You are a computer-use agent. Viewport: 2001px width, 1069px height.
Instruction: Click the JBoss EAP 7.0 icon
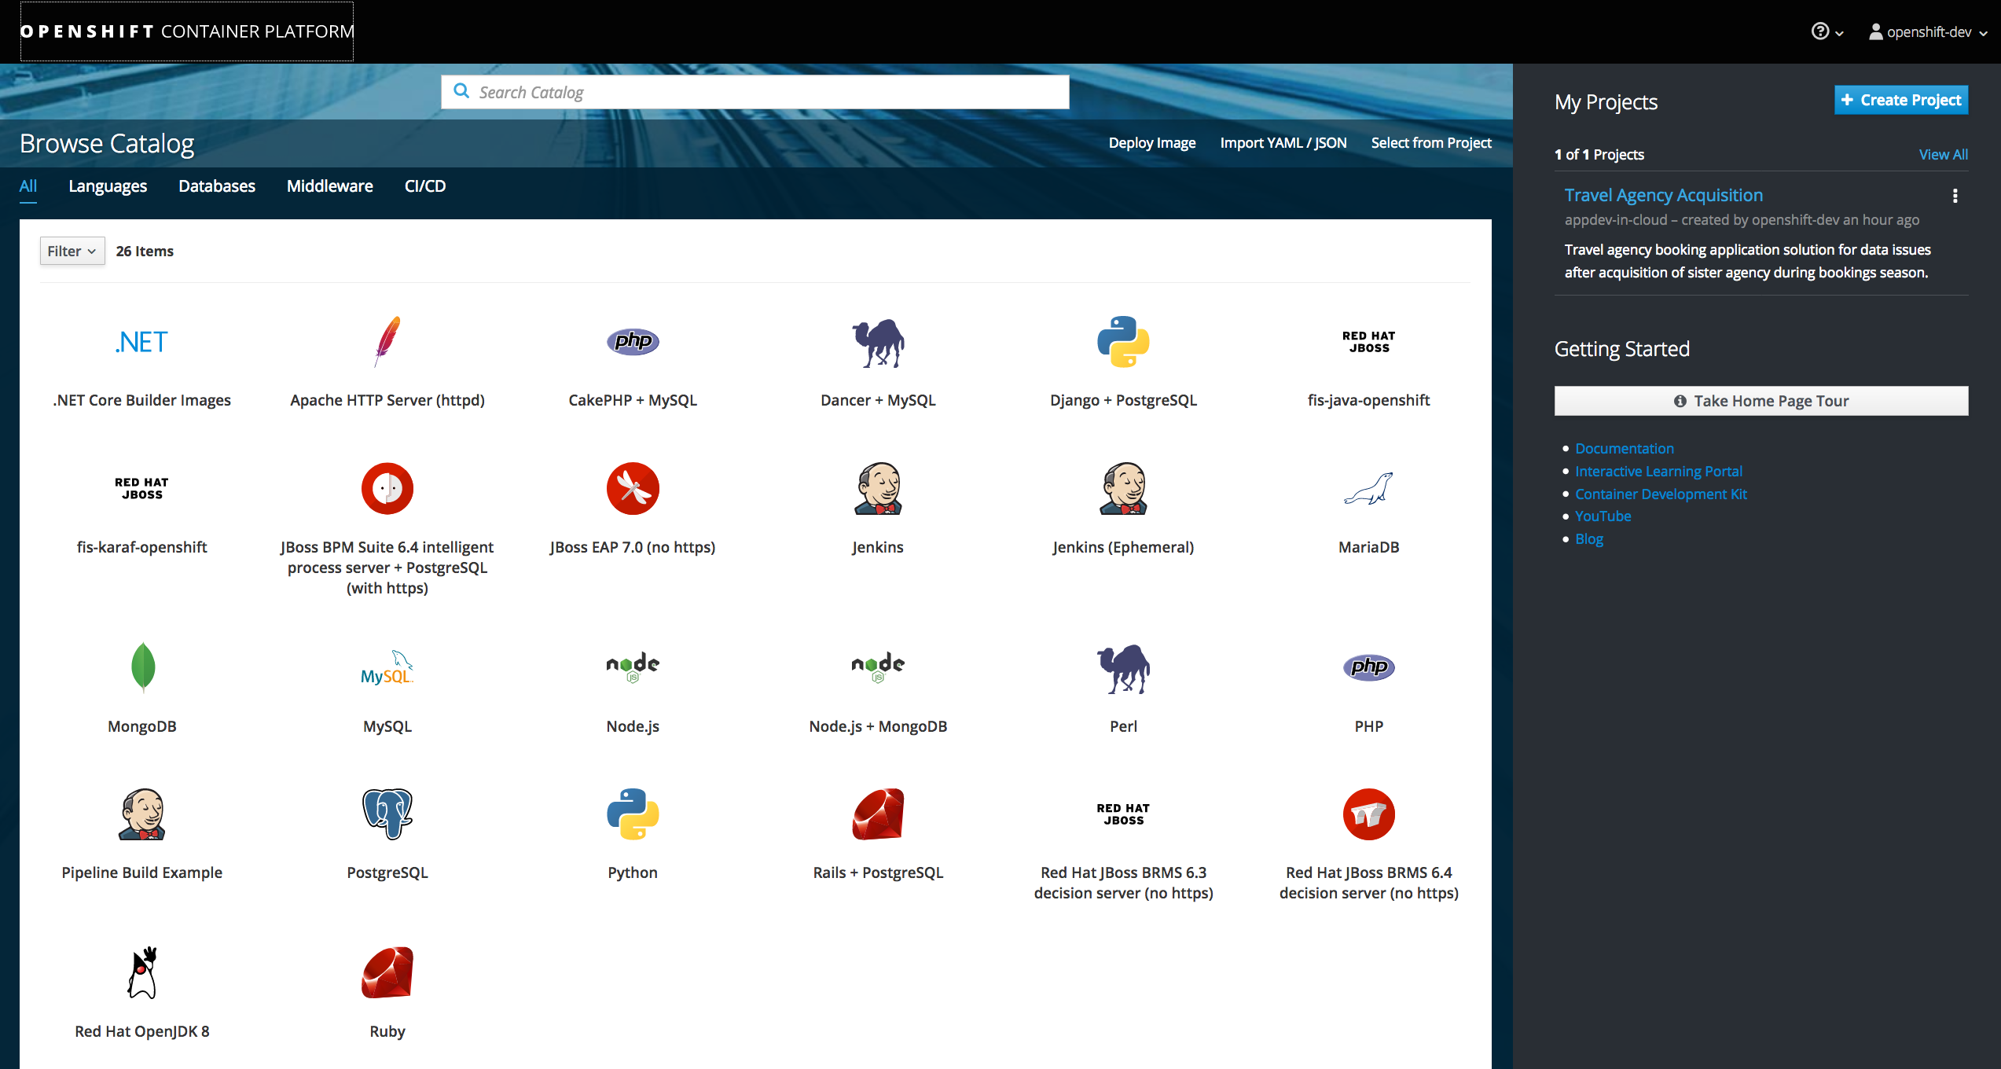633,488
